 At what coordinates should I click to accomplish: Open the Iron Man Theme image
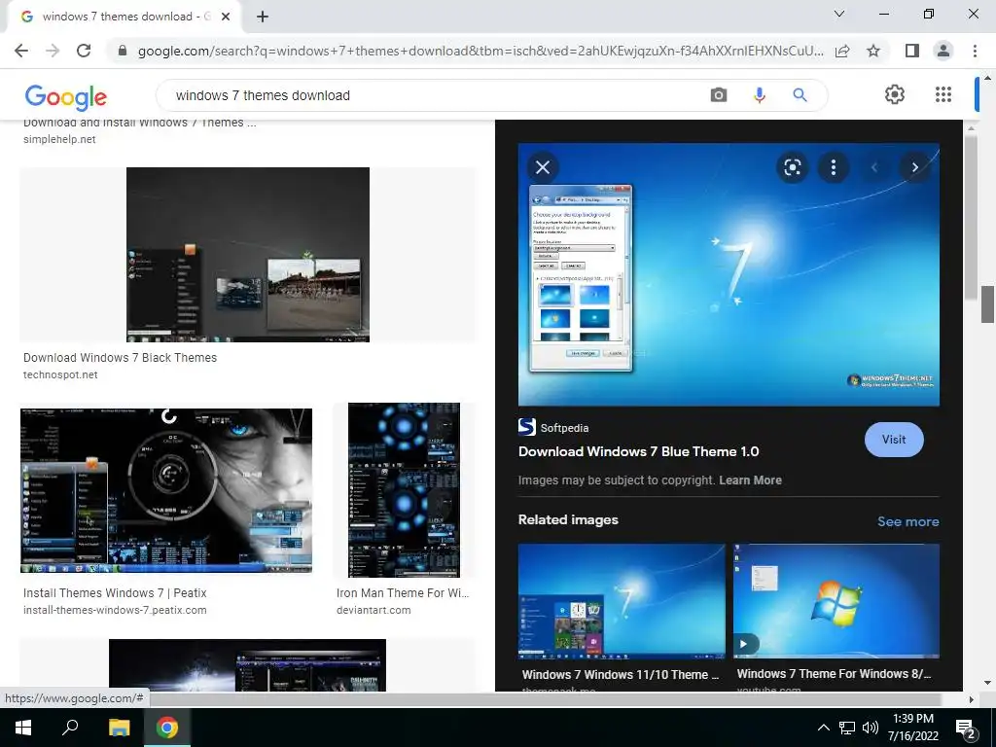[x=404, y=490]
